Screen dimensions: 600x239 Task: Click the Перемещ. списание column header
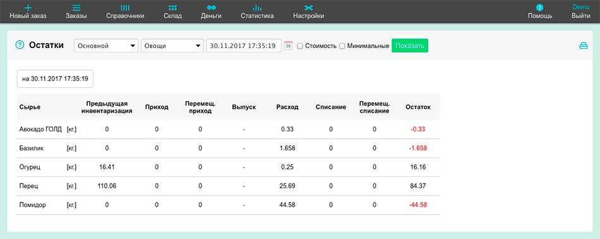(375, 107)
